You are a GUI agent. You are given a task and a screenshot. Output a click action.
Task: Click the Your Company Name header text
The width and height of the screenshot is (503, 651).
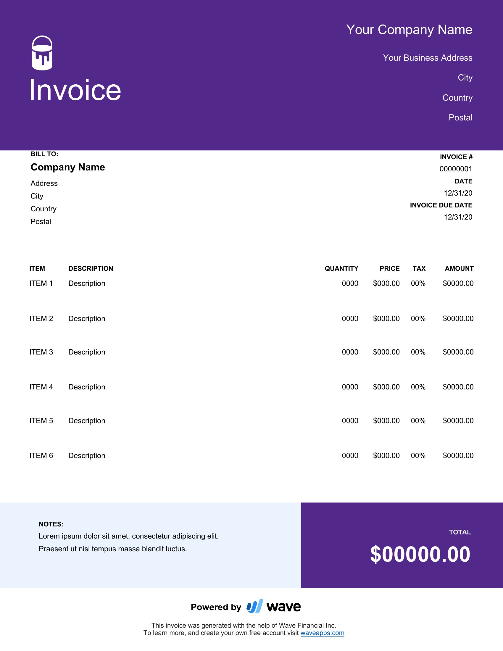409,30
